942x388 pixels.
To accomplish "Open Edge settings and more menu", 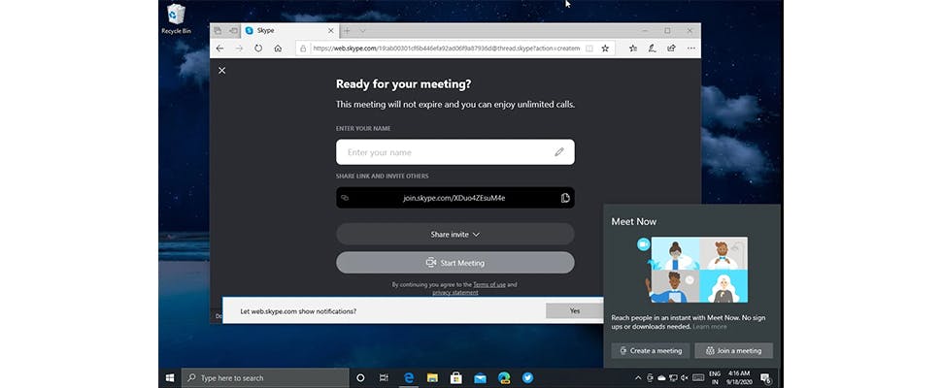I will coord(690,48).
